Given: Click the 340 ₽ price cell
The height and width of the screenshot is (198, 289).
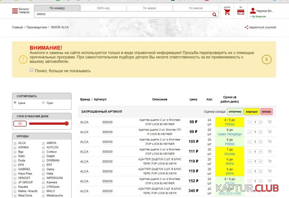Looking at the screenshot, I should click(193, 191).
